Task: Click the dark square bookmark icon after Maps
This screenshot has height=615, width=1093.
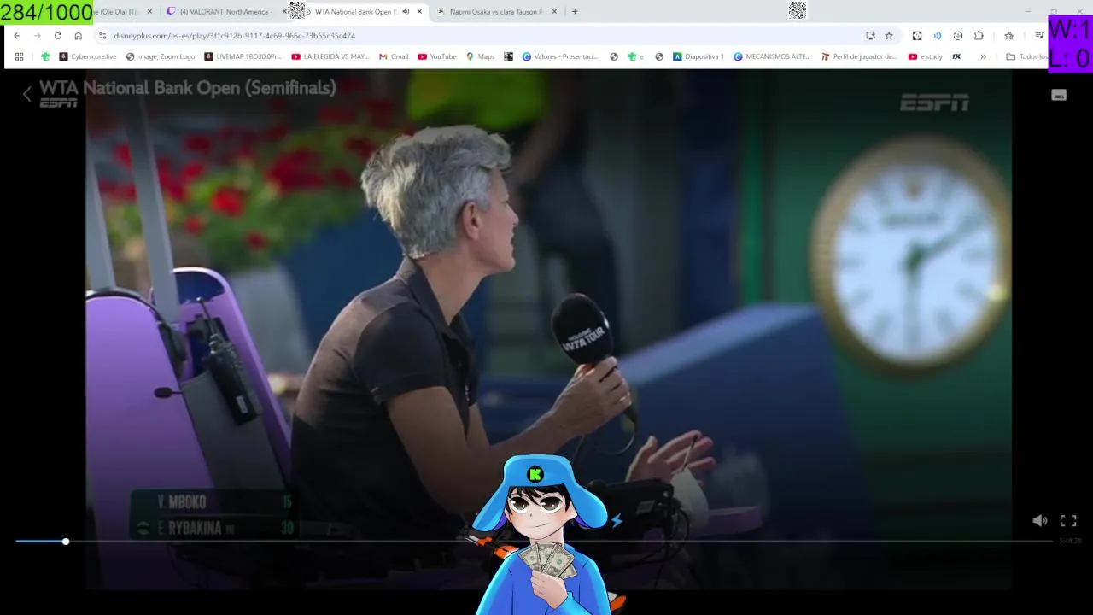Action: pyautogui.click(x=508, y=56)
